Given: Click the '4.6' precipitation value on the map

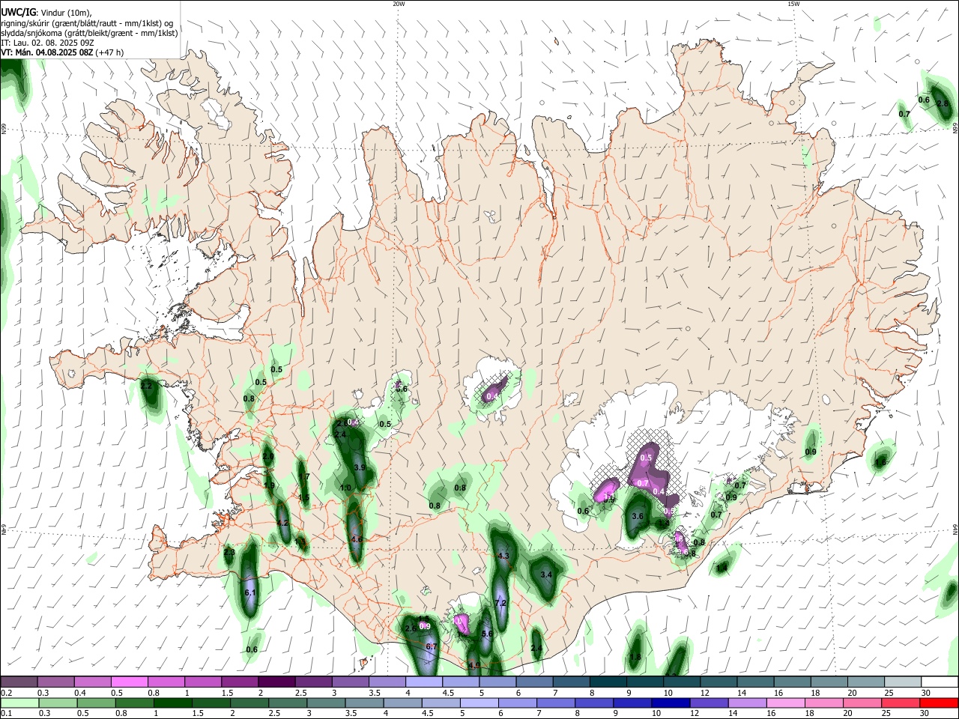Looking at the screenshot, I should 357,539.
